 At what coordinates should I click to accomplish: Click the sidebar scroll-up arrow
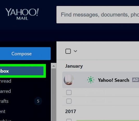click(x=54, y=66)
